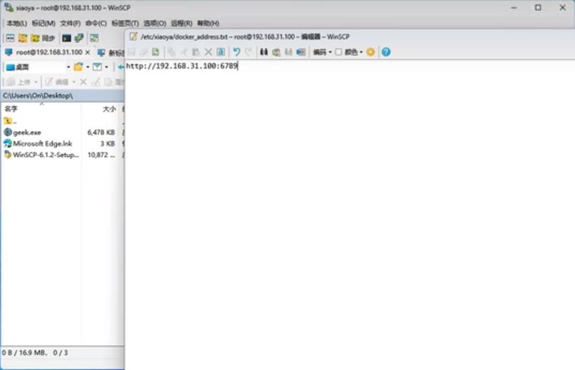The image size is (575, 370).
Task: Click the undo arrow in editor toolbar
Action: pyautogui.click(x=237, y=52)
